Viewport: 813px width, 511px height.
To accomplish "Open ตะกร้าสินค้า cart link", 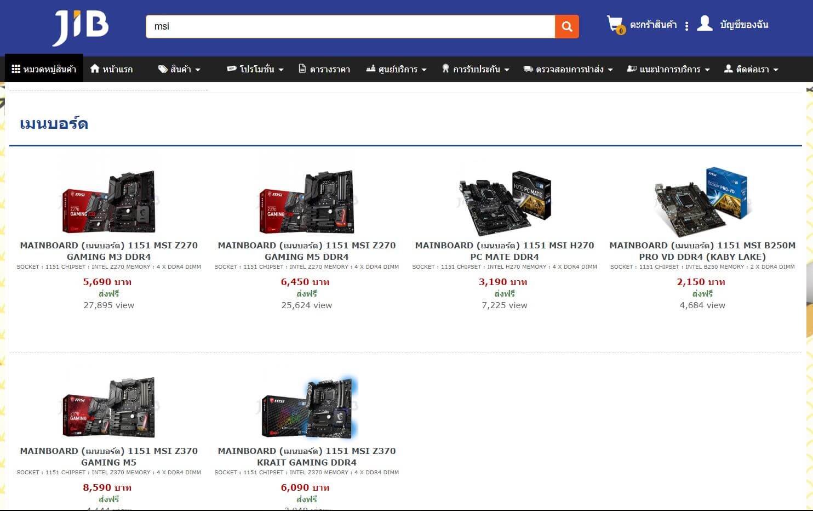I will click(653, 25).
